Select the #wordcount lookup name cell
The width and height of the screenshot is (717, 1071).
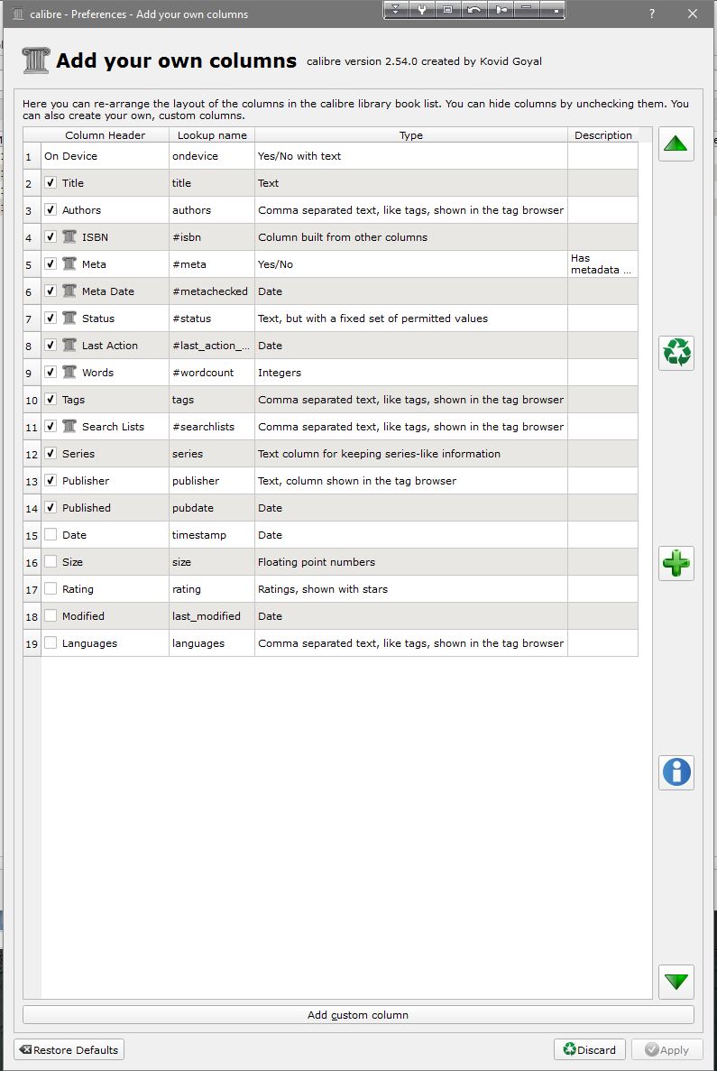pos(212,373)
